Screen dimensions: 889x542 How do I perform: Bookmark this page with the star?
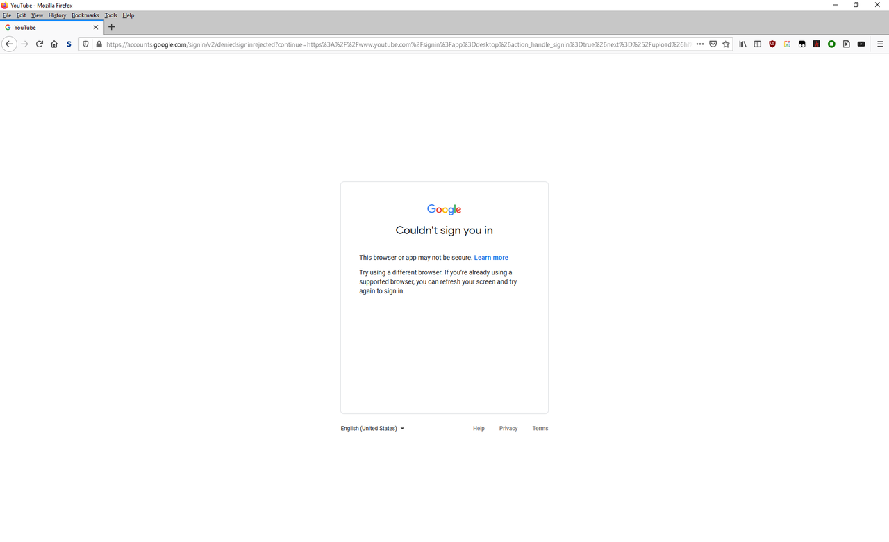click(726, 44)
